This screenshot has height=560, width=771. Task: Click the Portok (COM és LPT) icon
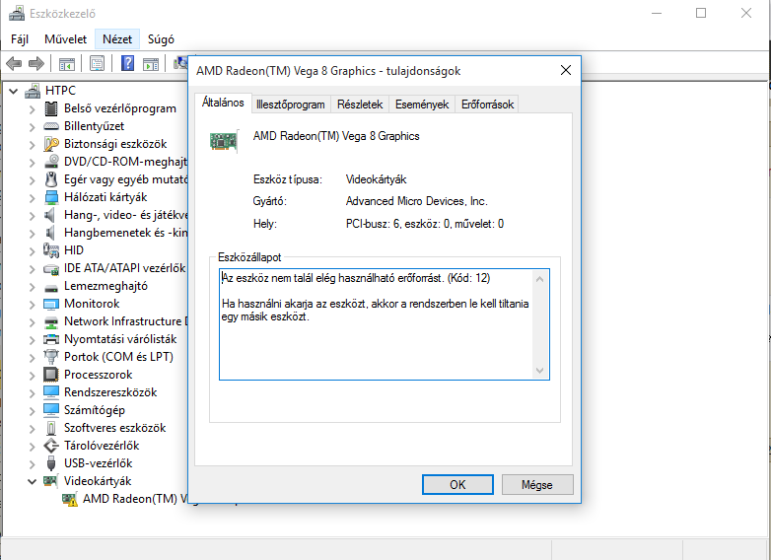point(51,357)
